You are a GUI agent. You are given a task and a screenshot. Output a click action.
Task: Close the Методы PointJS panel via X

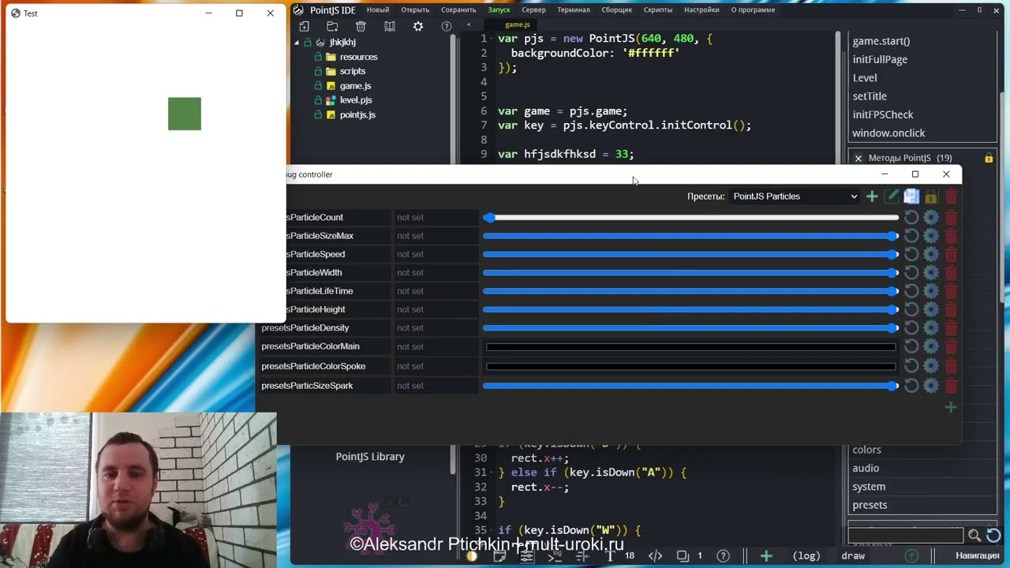tap(858, 158)
